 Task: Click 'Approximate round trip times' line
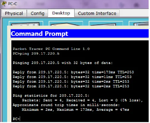coord(66,105)
